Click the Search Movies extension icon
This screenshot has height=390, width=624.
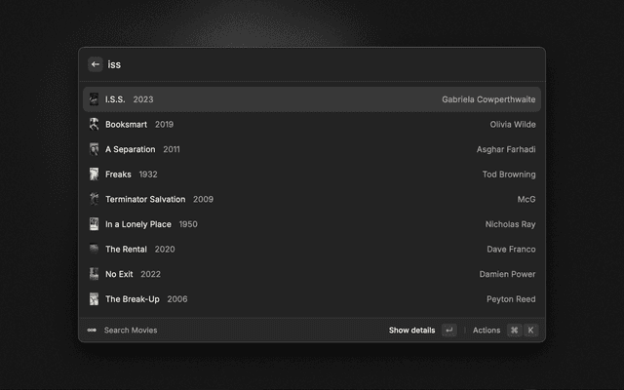click(92, 331)
